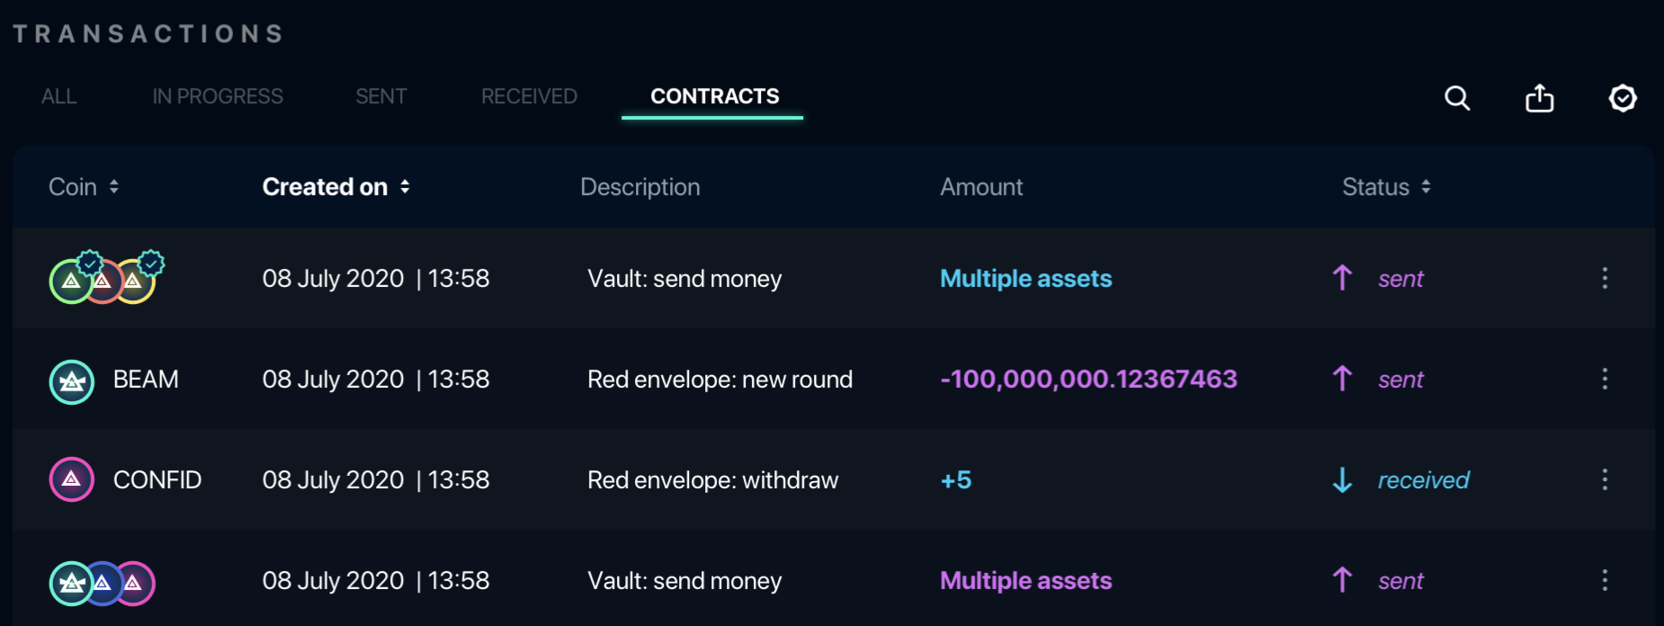
Task: Click Multiple assets on first Vault row
Action: pos(1024,279)
